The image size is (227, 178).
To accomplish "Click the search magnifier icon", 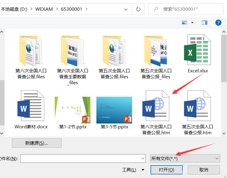I will pos(156,9).
